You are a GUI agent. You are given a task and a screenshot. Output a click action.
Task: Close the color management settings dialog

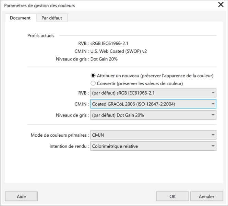(221, 5)
